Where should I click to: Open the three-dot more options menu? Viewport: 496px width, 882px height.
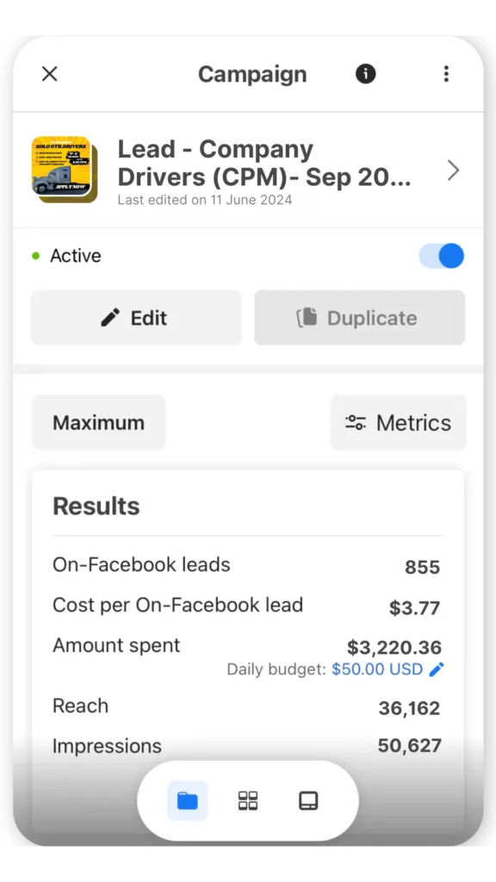pos(446,74)
